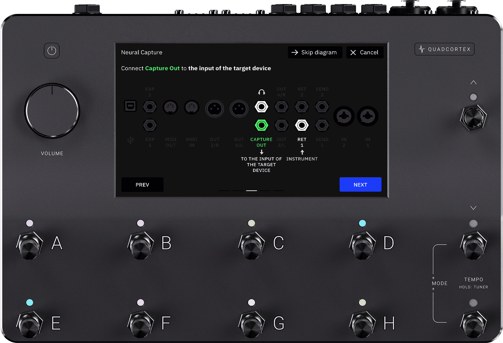This screenshot has height=343, width=503.
Task: Click footswitch A
Action: [30, 245]
